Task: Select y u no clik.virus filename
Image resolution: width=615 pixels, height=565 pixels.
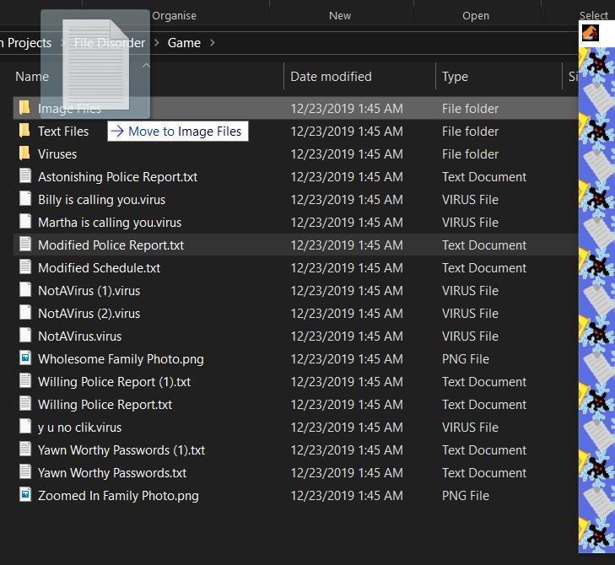Action: click(79, 428)
